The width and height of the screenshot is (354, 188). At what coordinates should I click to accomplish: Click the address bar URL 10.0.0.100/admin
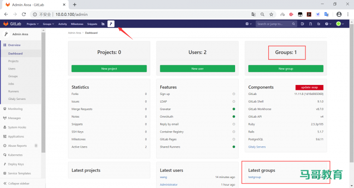click(x=72, y=15)
